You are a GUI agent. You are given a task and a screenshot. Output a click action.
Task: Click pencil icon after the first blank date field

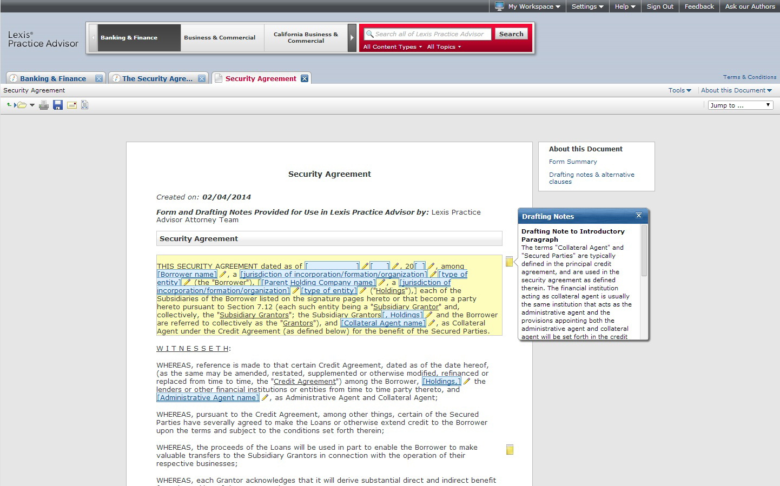[x=365, y=266]
